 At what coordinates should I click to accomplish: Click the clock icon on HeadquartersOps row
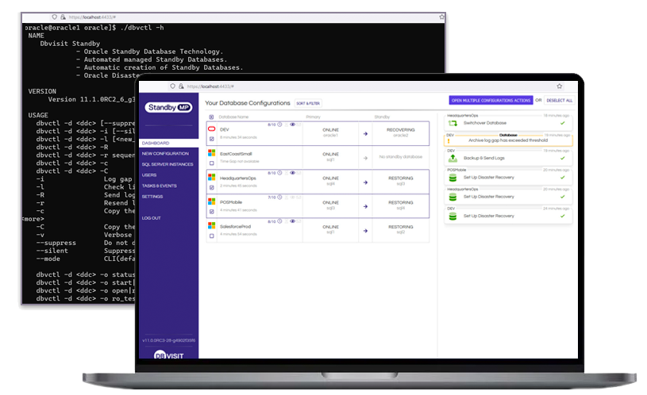(279, 173)
